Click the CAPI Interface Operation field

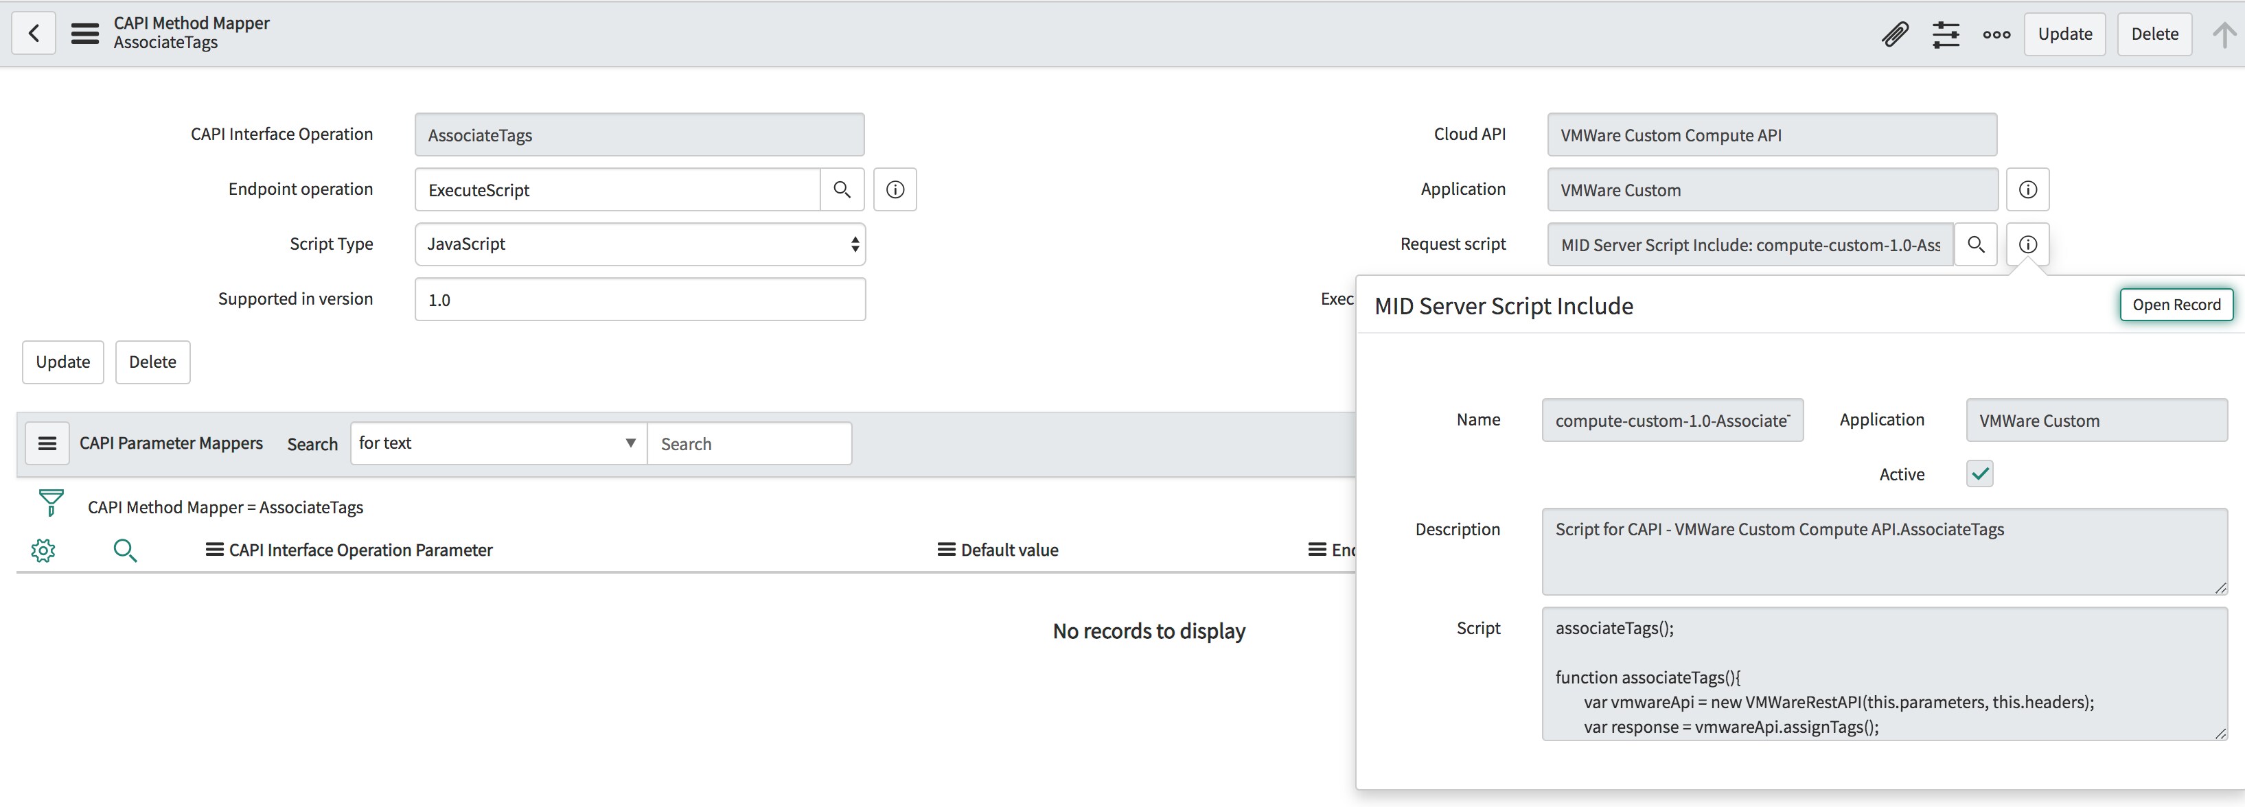[640, 134]
